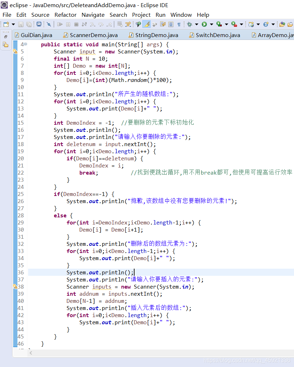Toggle Word Wrap icon in toolbar

pos(163,24)
